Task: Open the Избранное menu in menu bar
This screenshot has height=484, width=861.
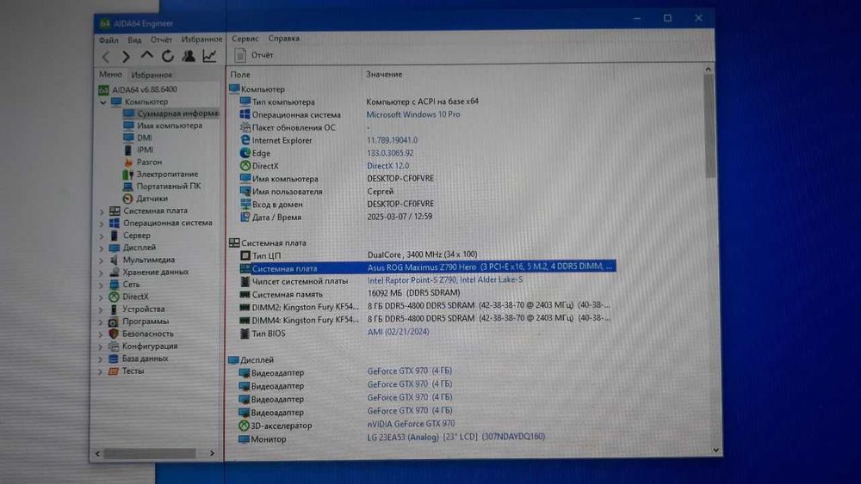Action: tap(201, 40)
